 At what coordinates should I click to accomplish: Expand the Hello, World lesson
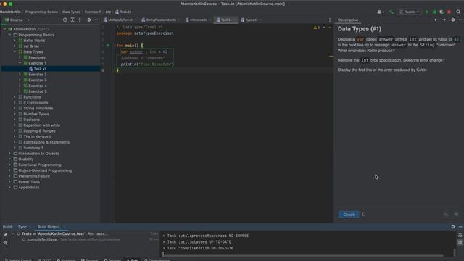(14, 41)
